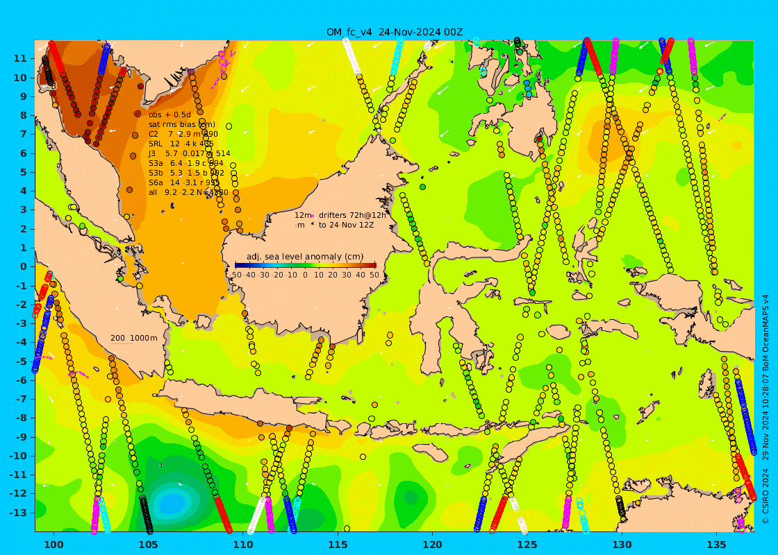This screenshot has height=555, width=778.
Task: Click the map title OM_fc_v4 24-Nov-2024 00Z
Action: coord(395,32)
